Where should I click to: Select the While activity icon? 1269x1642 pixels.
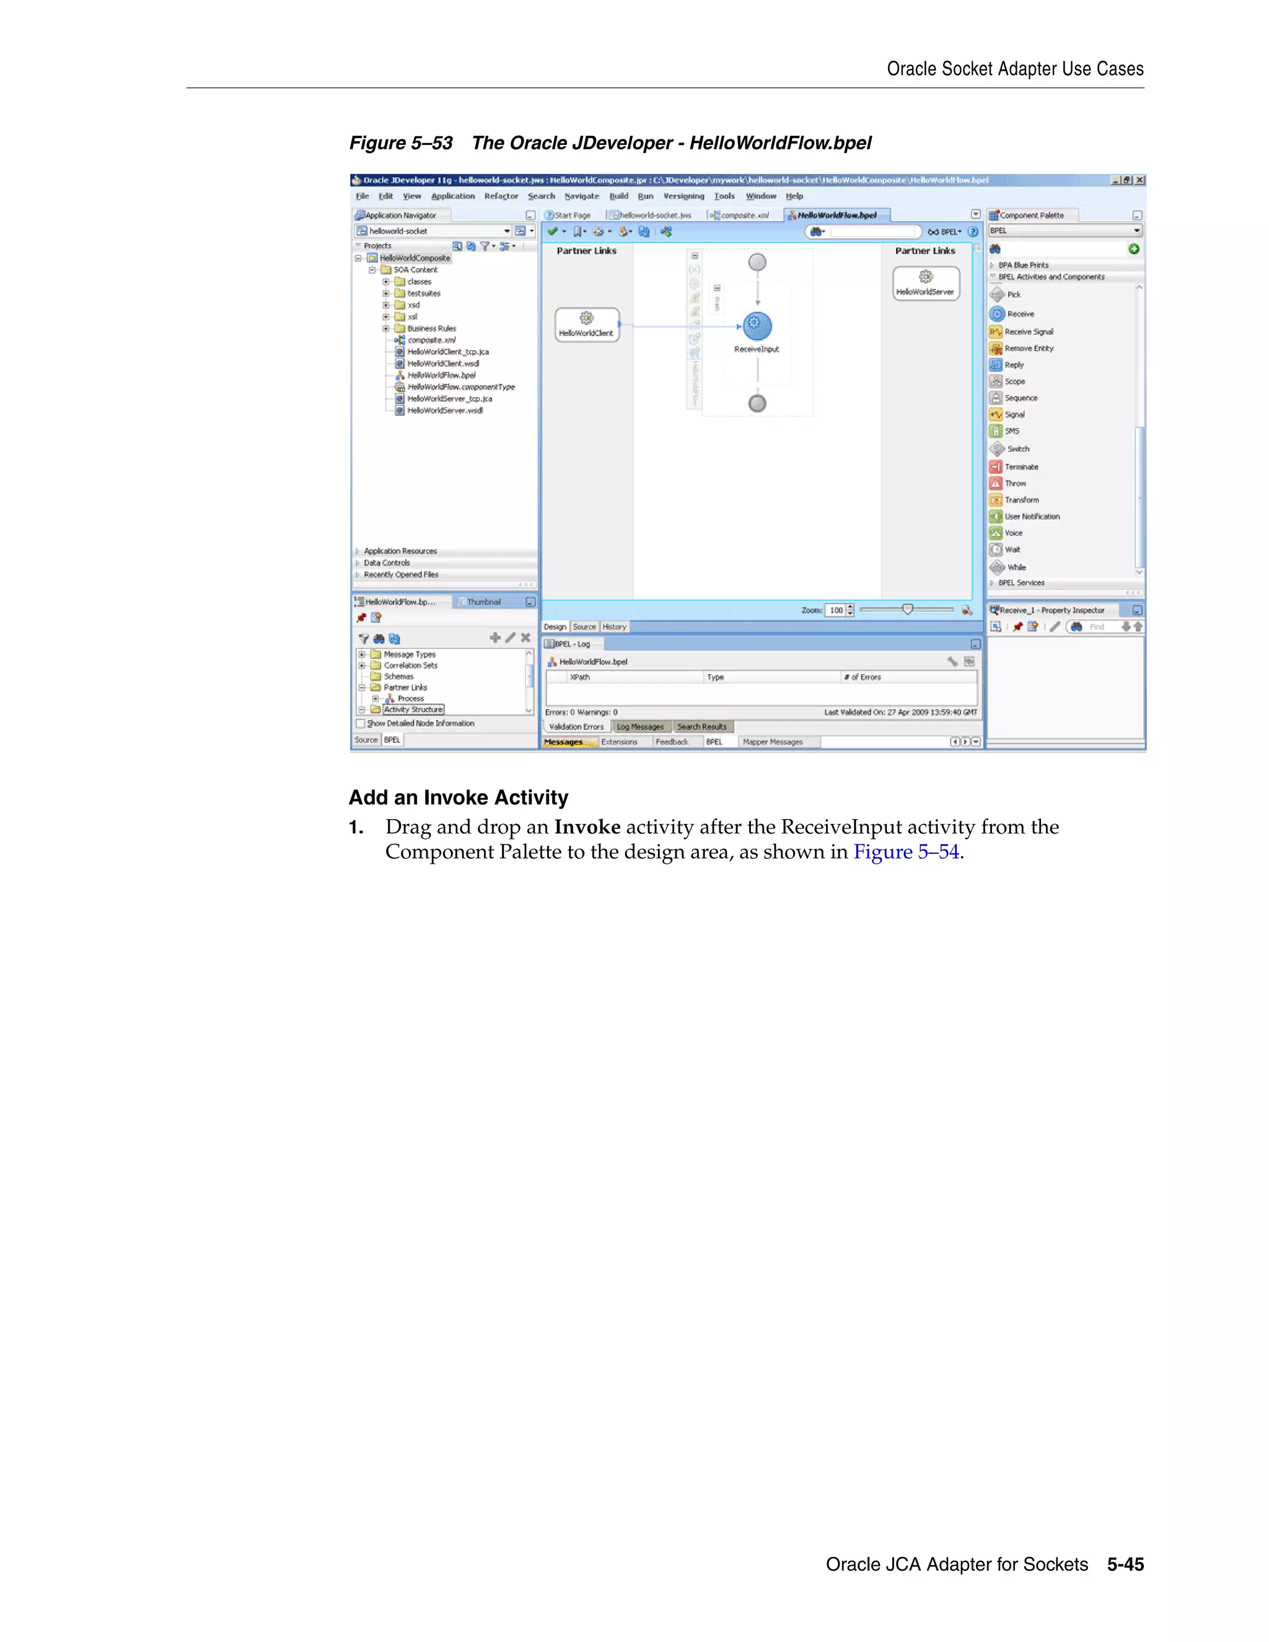click(x=997, y=567)
